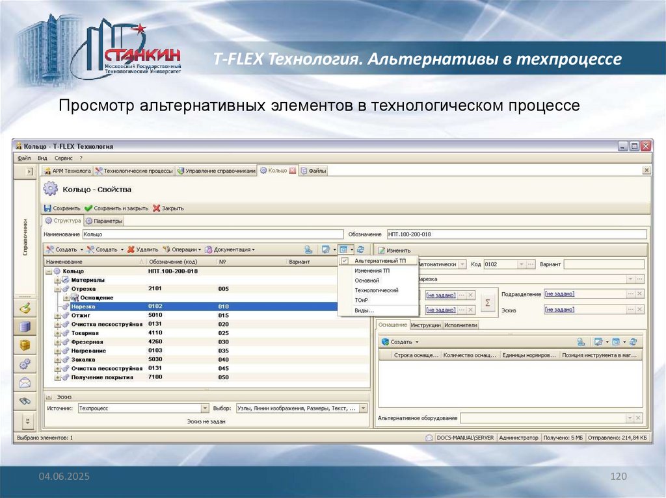Switch to the Файлы tab
Viewport: 666px width, 498px height.
tap(313, 171)
